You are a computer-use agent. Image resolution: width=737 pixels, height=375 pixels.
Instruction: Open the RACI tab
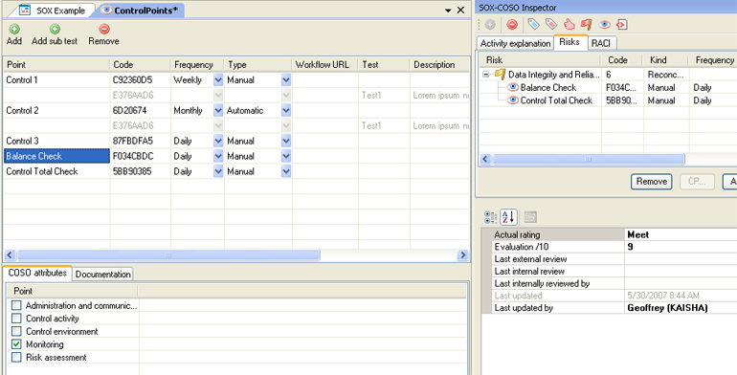[602, 43]
